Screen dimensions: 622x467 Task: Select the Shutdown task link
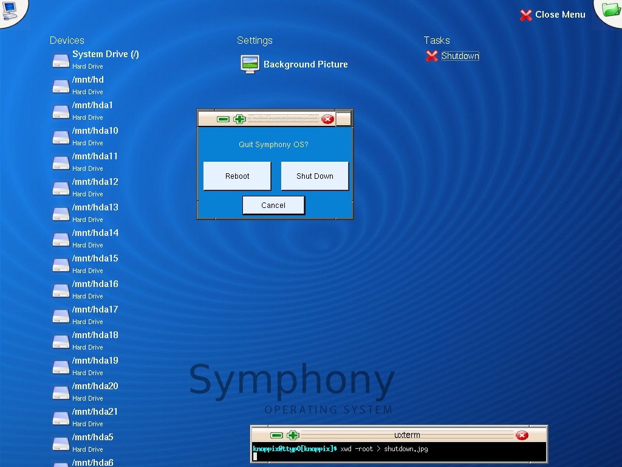[460, 56]
